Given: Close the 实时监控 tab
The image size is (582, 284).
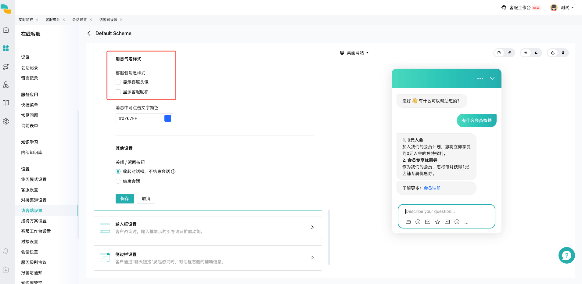Looking at the screenshot, I should [37, 20].
